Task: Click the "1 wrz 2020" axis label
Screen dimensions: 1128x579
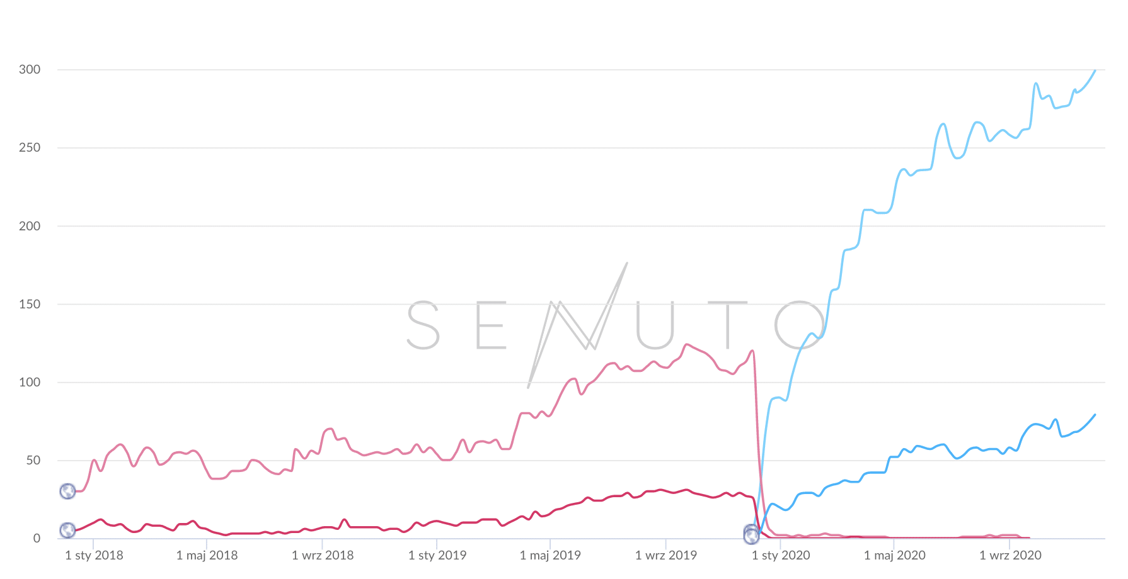Action: click(x=1010, y=555)
